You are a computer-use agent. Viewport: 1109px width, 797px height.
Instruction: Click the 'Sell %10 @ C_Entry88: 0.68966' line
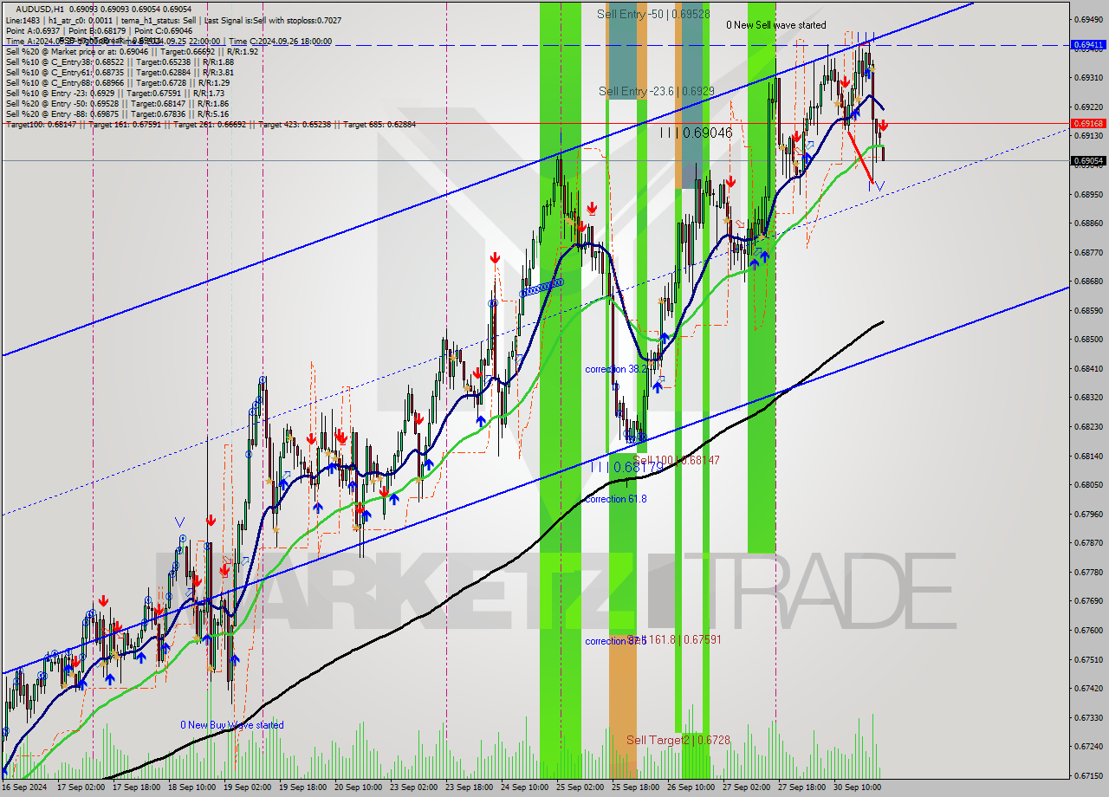tap(117, 82)
